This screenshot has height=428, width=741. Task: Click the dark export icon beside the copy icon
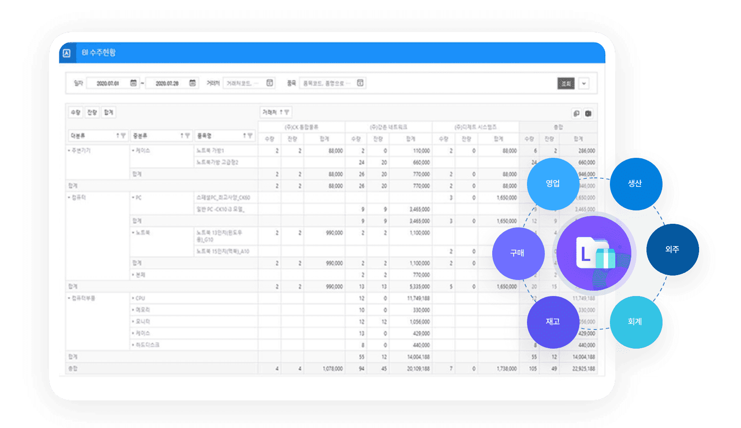coord(588,114)
